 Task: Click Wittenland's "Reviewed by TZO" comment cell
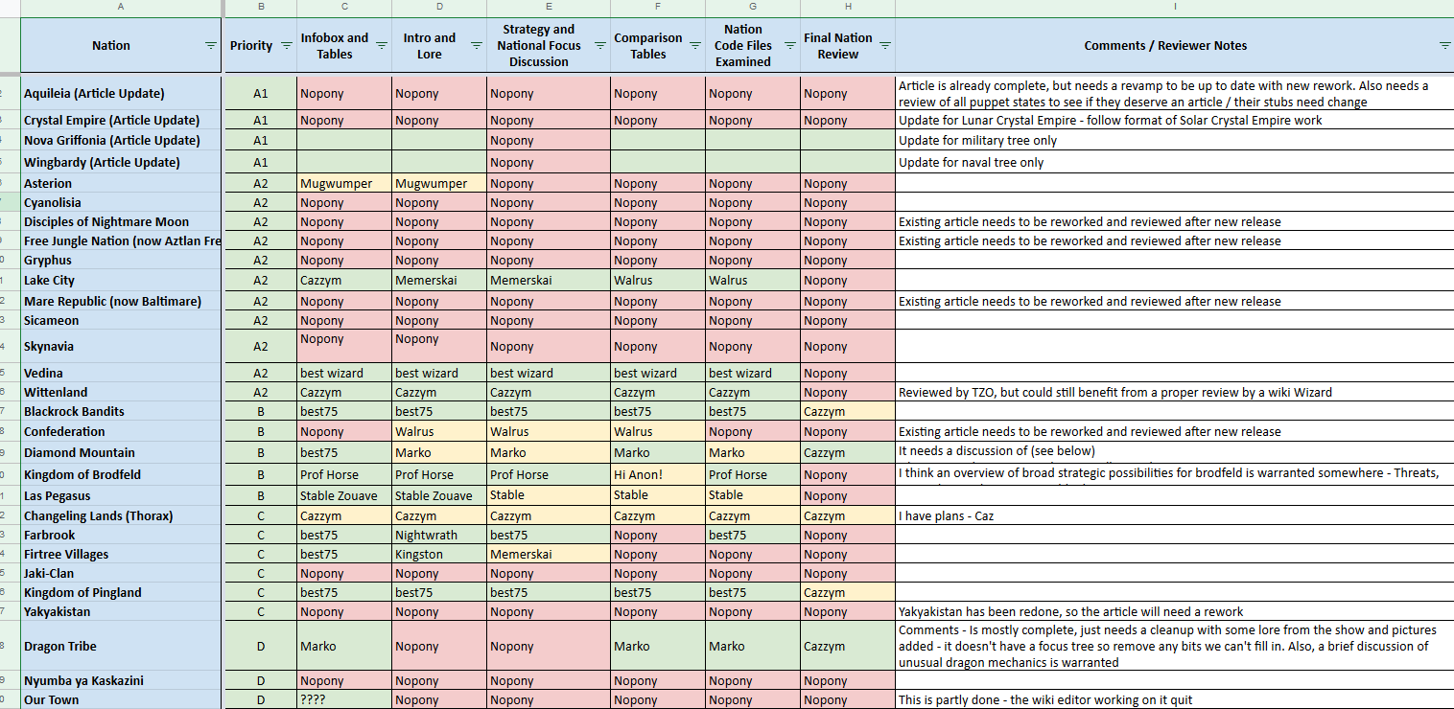[1175, 393]
